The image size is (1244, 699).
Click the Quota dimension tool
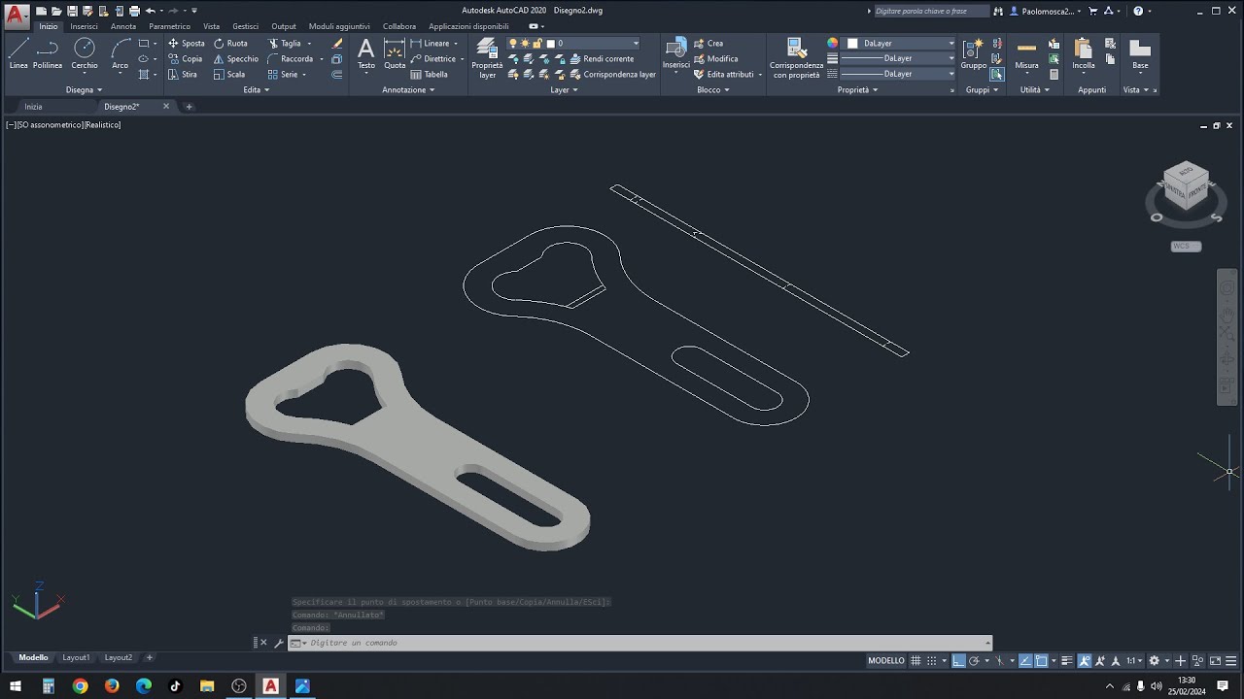(395, 54)
